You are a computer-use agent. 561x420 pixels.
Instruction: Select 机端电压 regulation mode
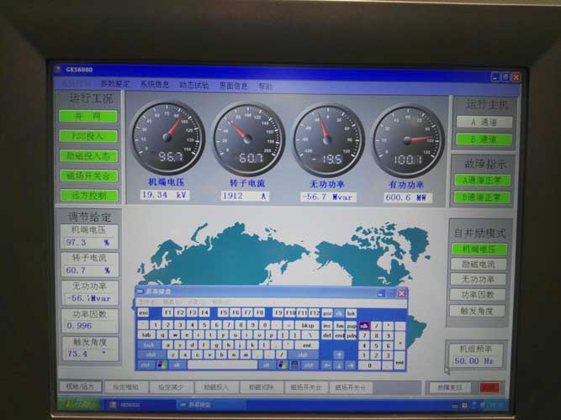tap(479, 249)
